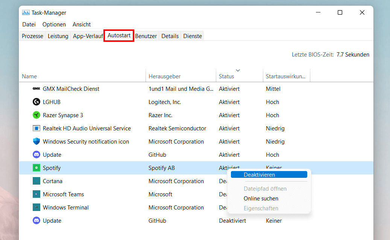Maximize the Task-Manager window
Viewport: 390px width, 240px height.
coord(340,12)
